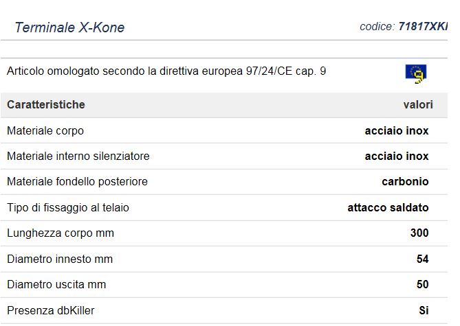This screenshot has height=326, width=460.
Task: Click the Terminale X-Kone title
Action: coord(69,28)
